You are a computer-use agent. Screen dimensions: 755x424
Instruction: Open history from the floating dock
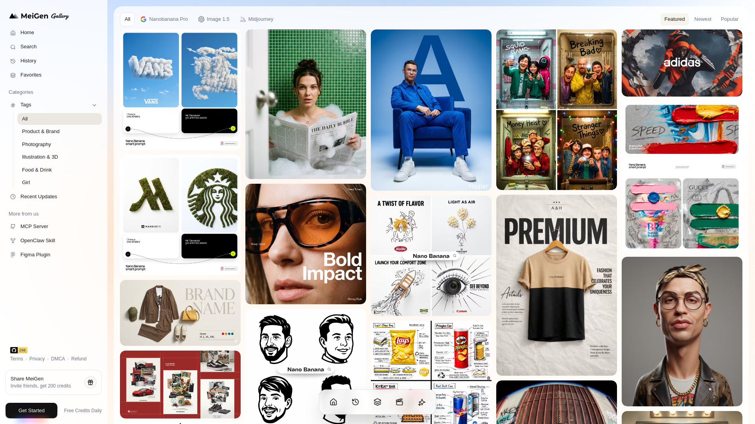[x=355, y=402]
